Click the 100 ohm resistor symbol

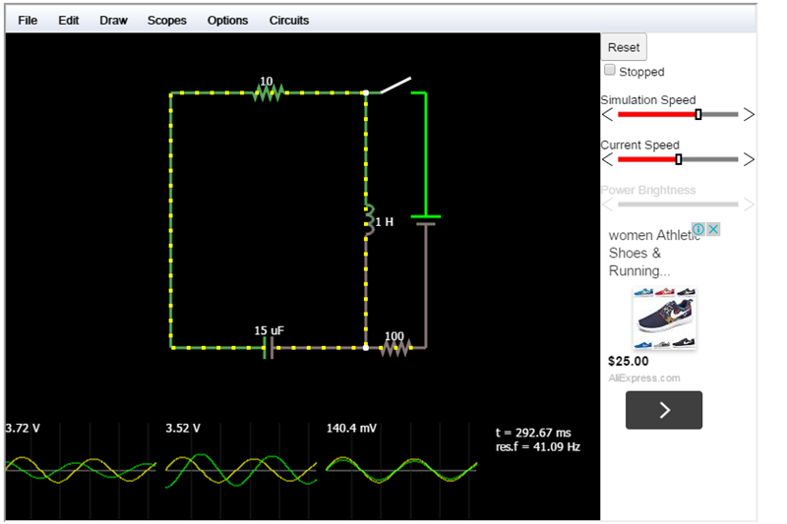pyautogui.click(x=393, y=347)
